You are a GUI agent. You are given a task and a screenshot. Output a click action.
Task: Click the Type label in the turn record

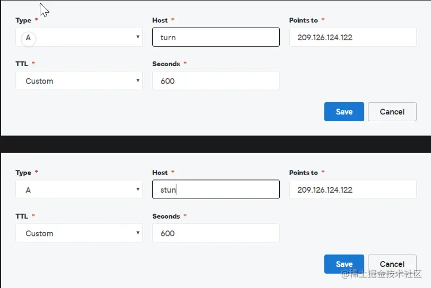coord(23,20)
